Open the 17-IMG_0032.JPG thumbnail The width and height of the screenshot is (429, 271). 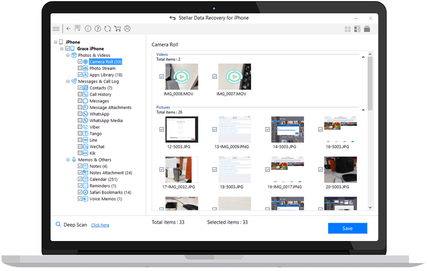pyautogui.click(x=182, y=169)
